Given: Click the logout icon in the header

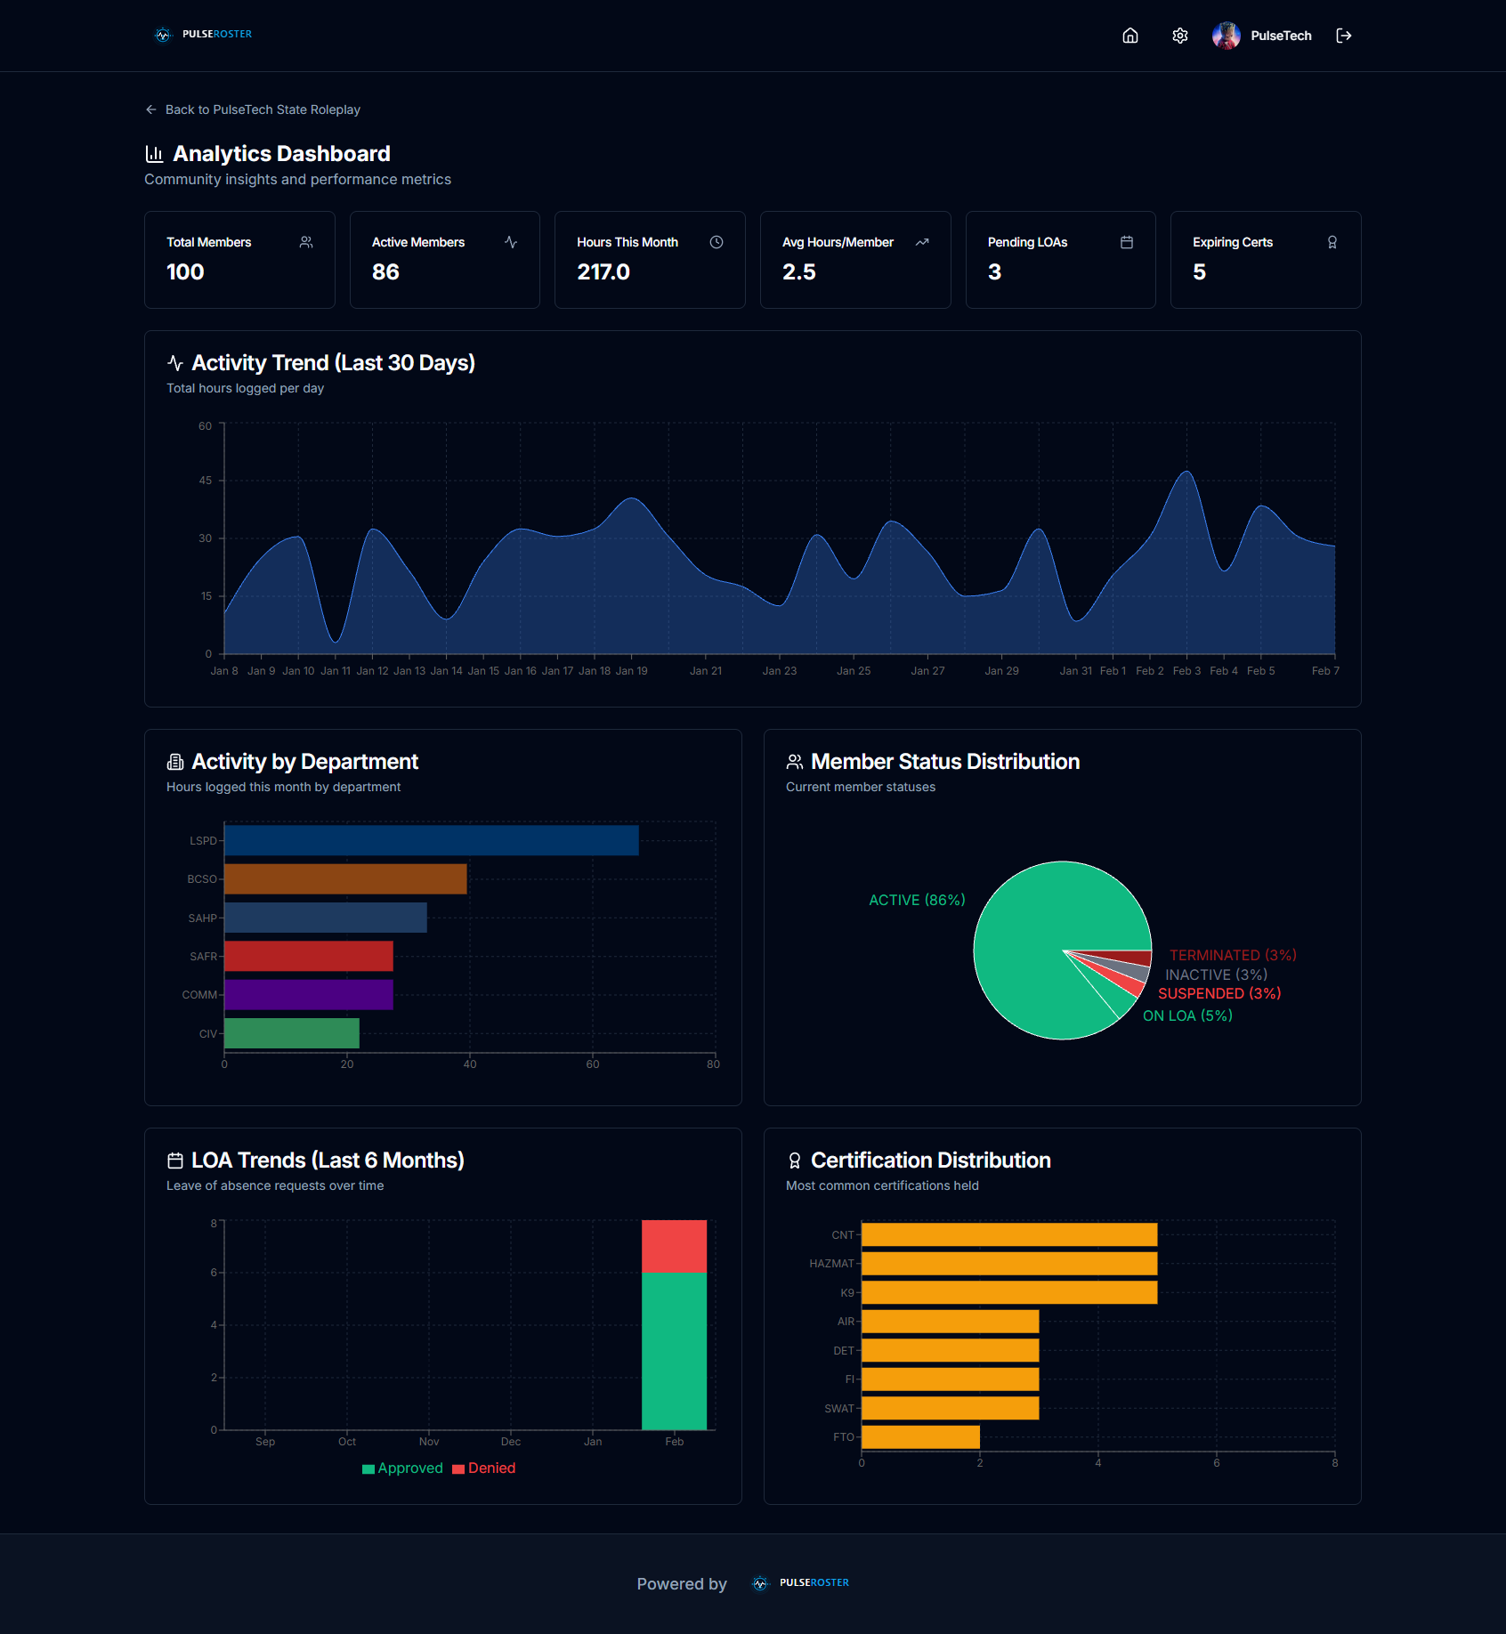Looking at the screenshot, I should [1344, 36].
